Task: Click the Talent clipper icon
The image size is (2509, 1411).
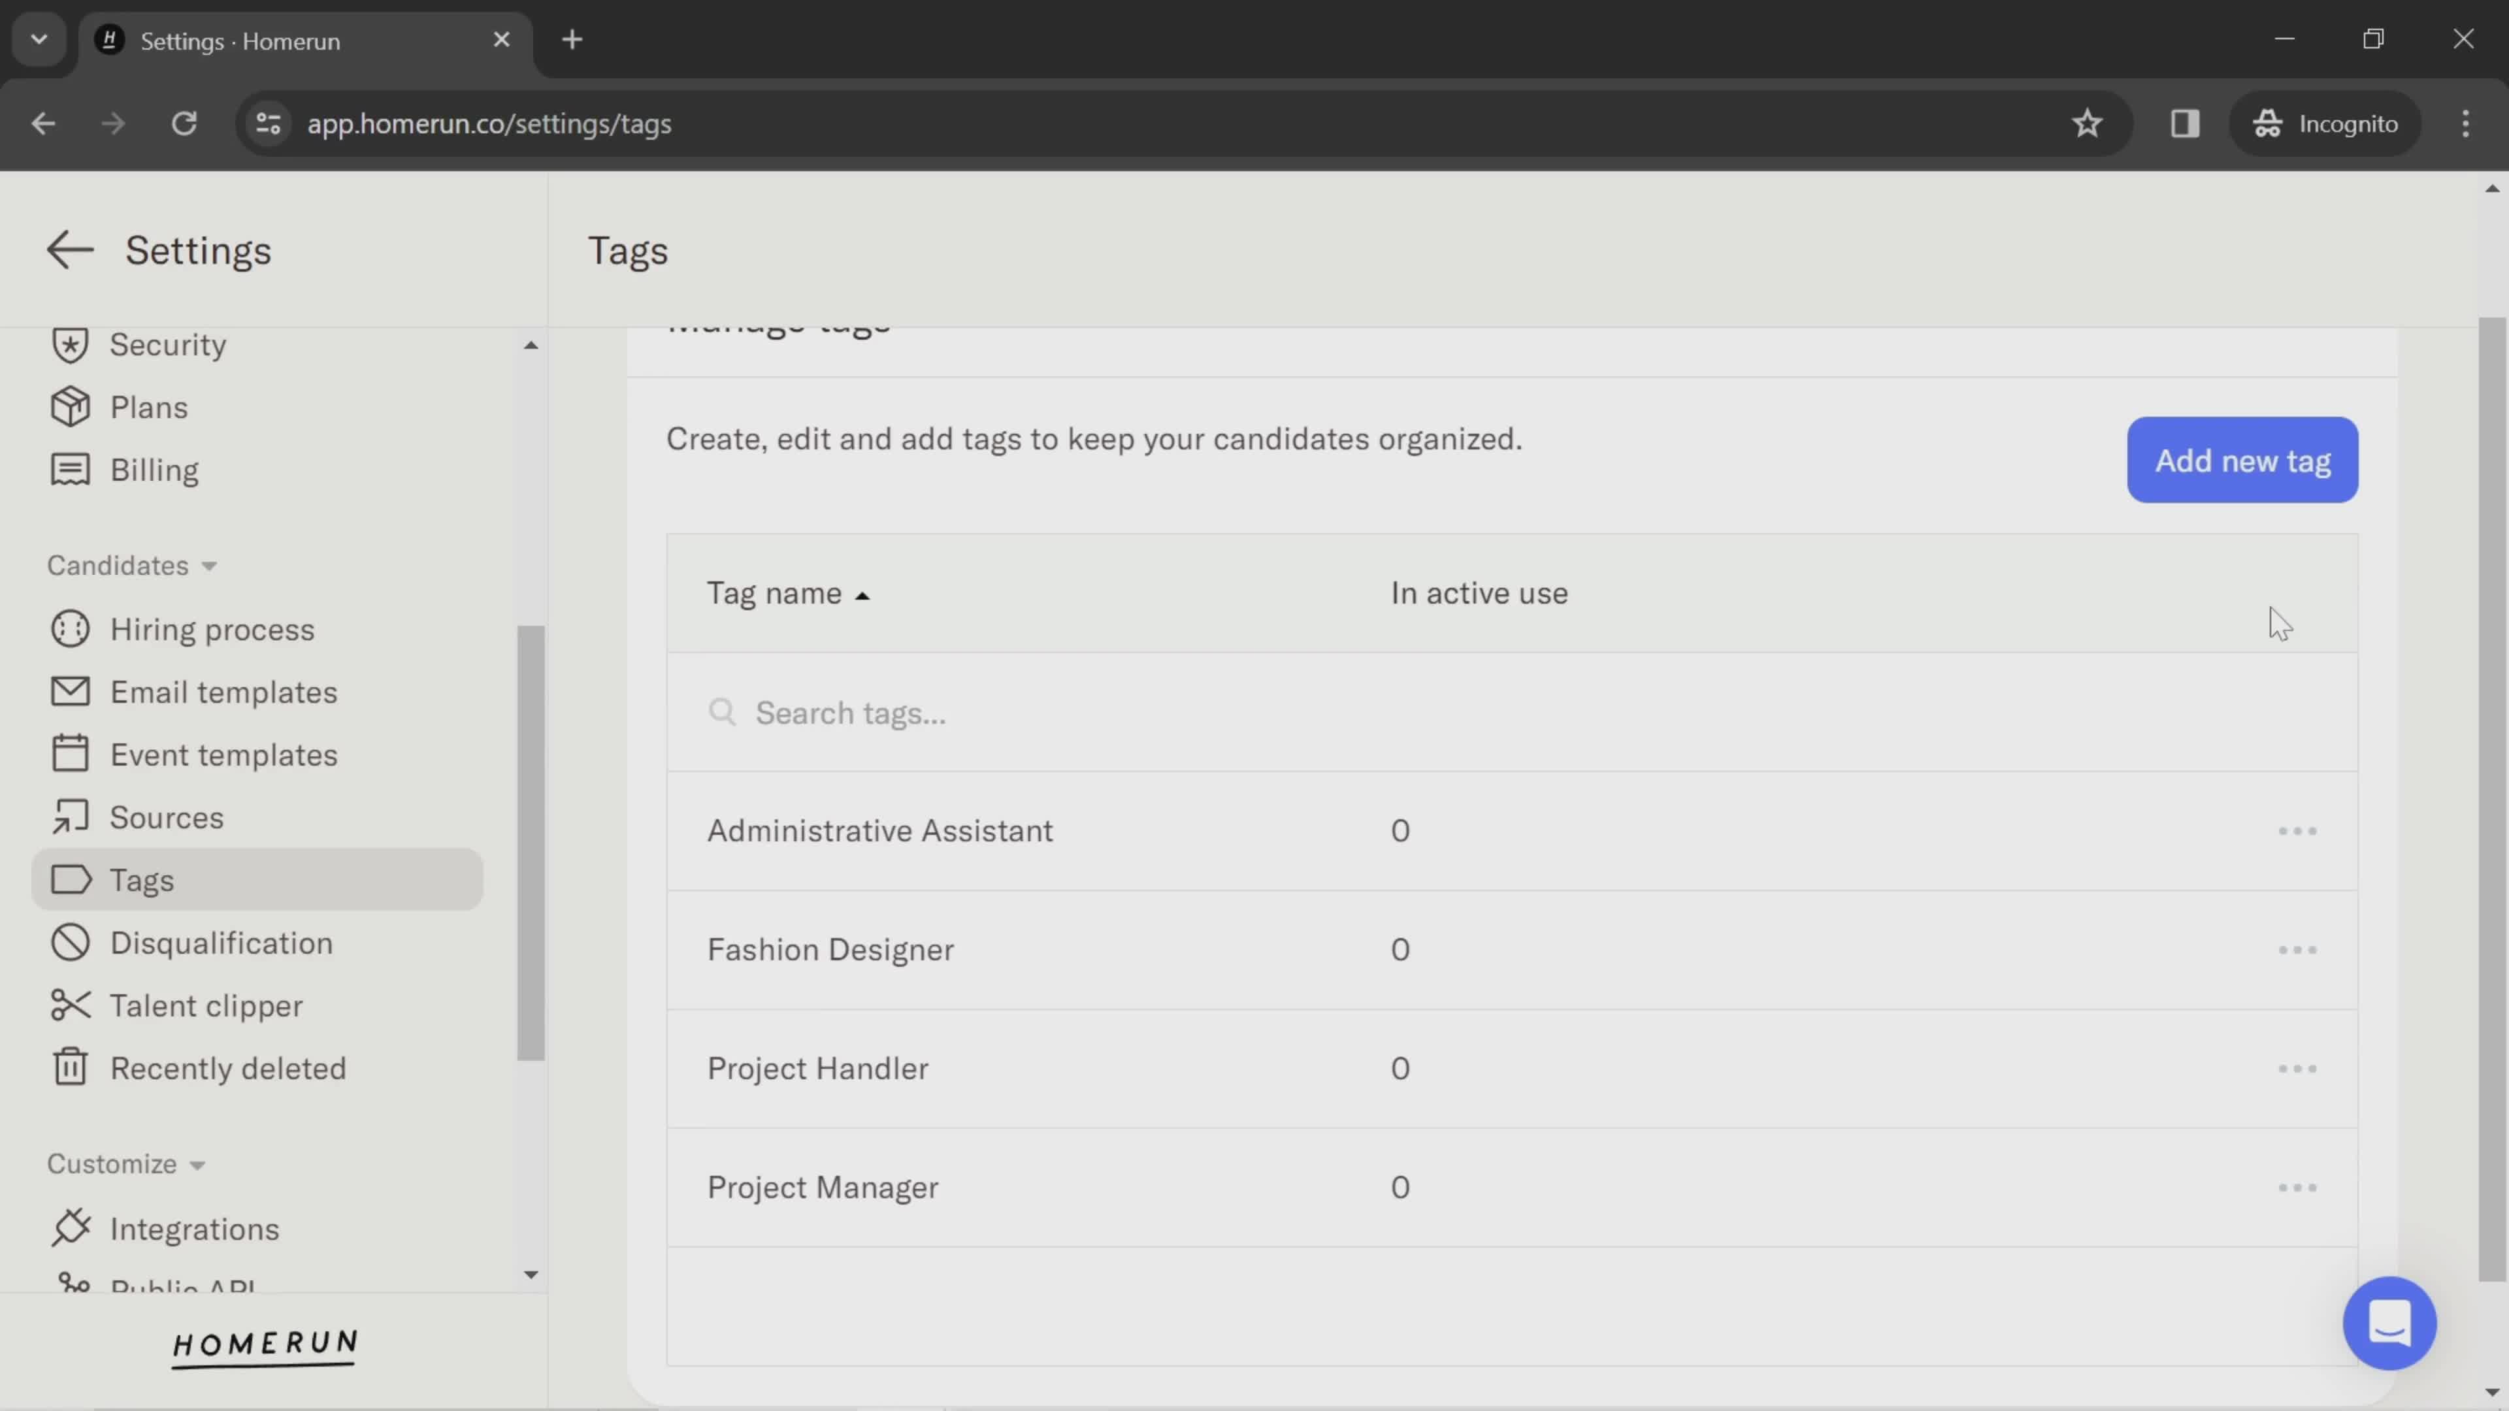Action: (x=69, y=1005)
